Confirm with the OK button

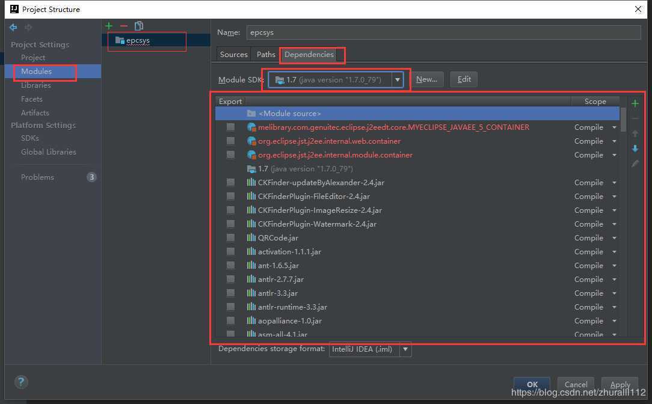point(532,385)
